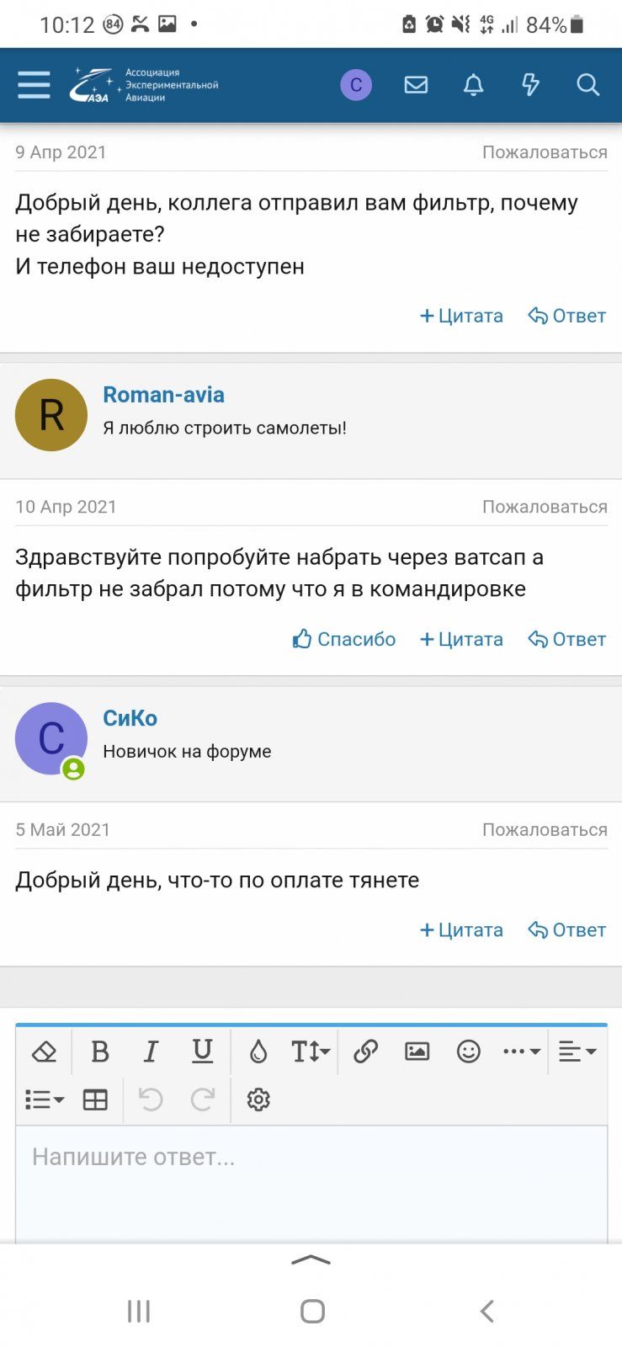Open the notifications bell
Viewport: 622px width, 1347px height.
click(473, 84)
